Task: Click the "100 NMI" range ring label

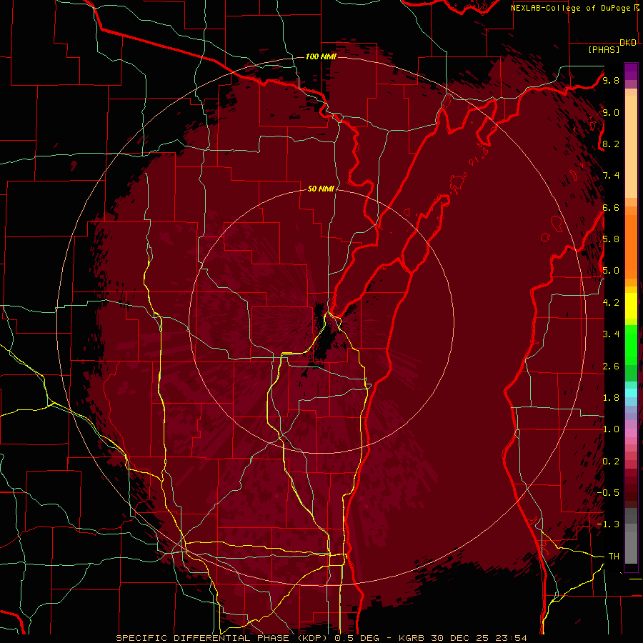Action: click(321, 56)
